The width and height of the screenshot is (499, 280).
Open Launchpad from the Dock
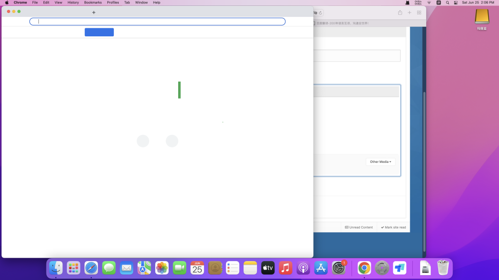(73, 268)
